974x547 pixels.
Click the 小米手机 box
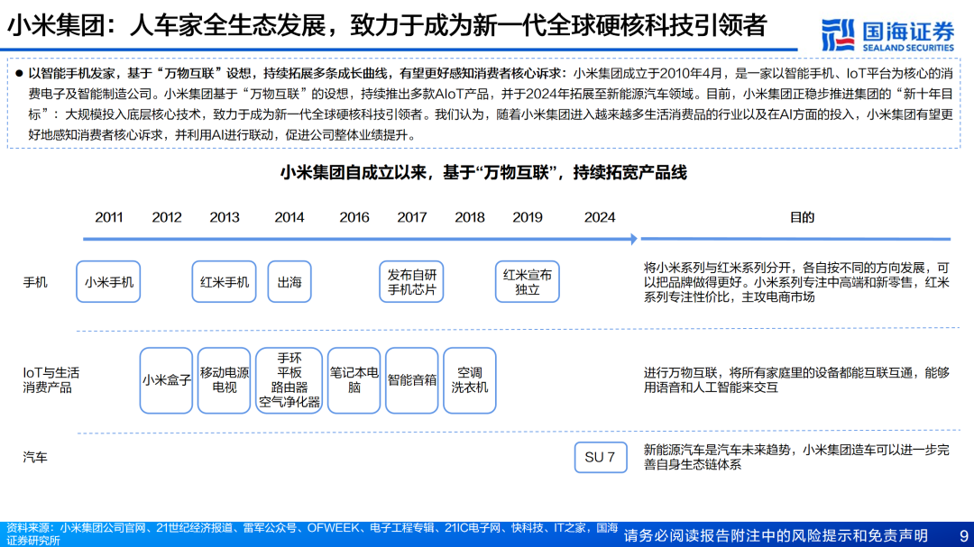[x=109, y=282]
